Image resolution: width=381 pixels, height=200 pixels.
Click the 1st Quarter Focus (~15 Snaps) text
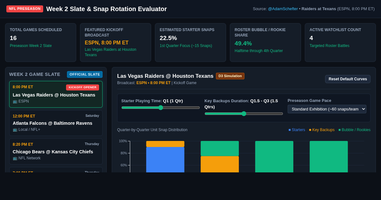pos(186,46)
